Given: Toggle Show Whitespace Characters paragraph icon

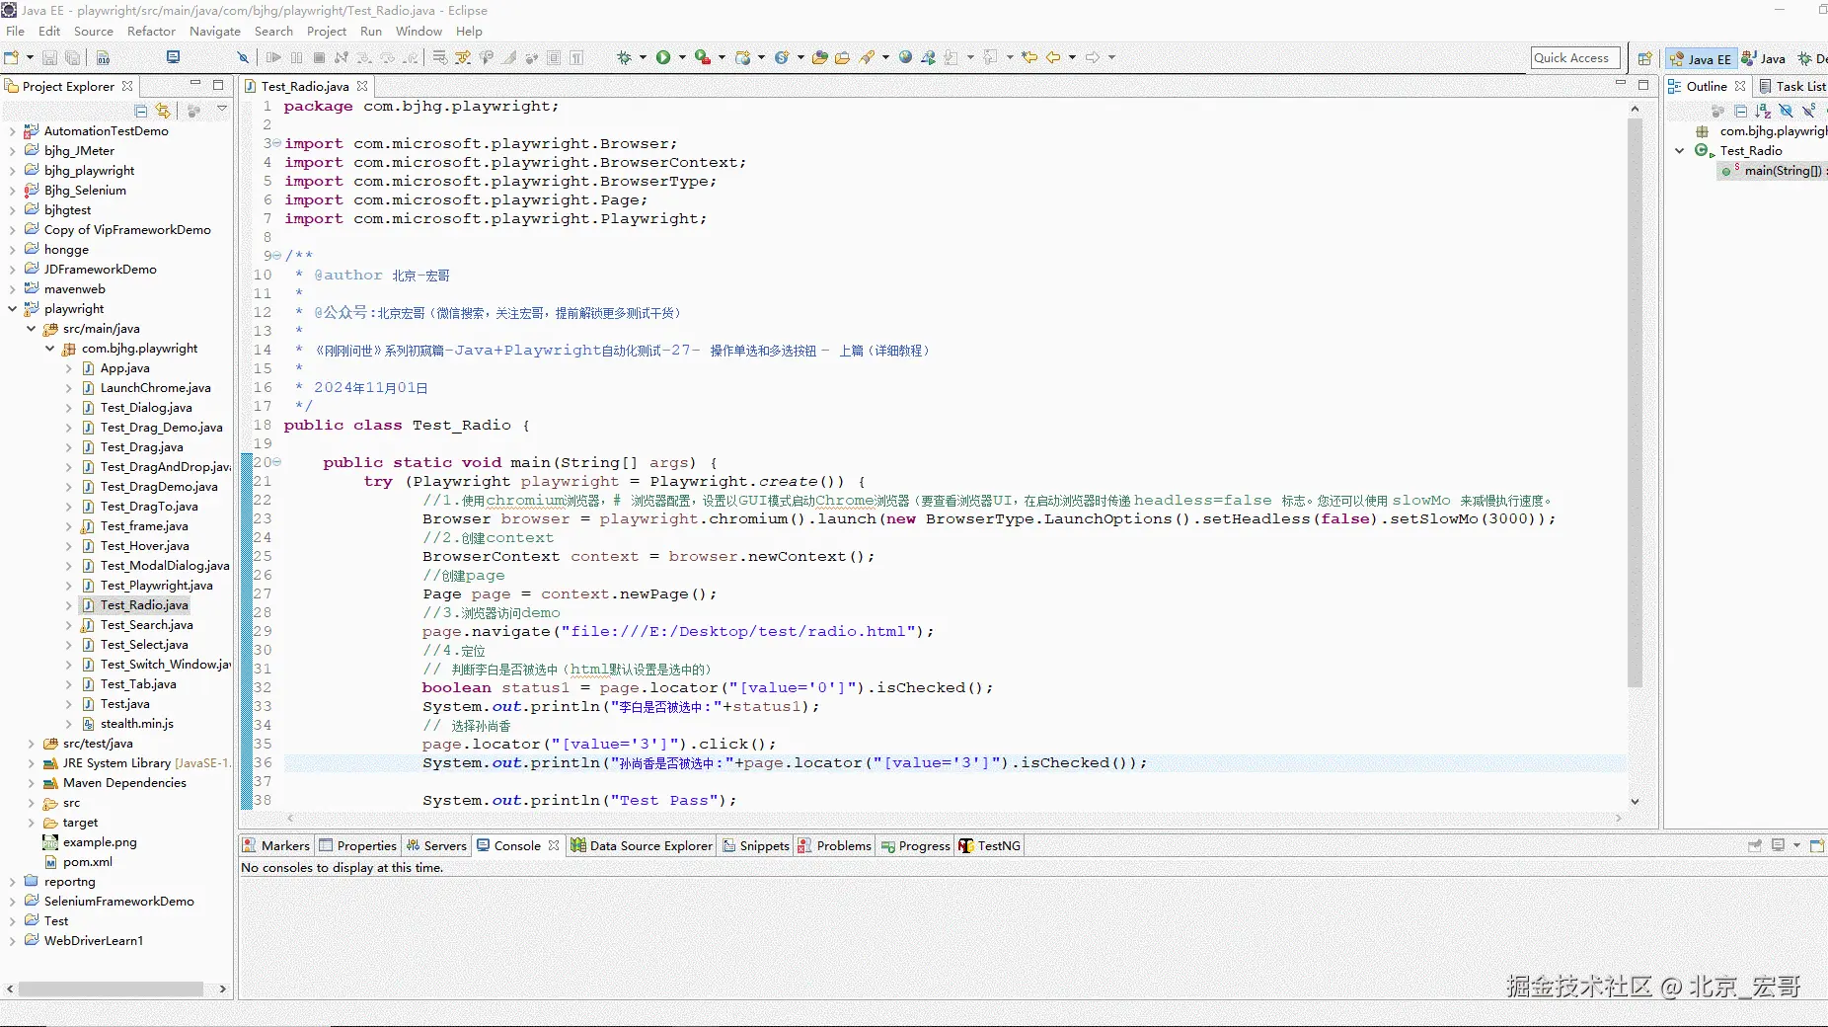Looking at the screenshot, I should click(x=576, y=57).
